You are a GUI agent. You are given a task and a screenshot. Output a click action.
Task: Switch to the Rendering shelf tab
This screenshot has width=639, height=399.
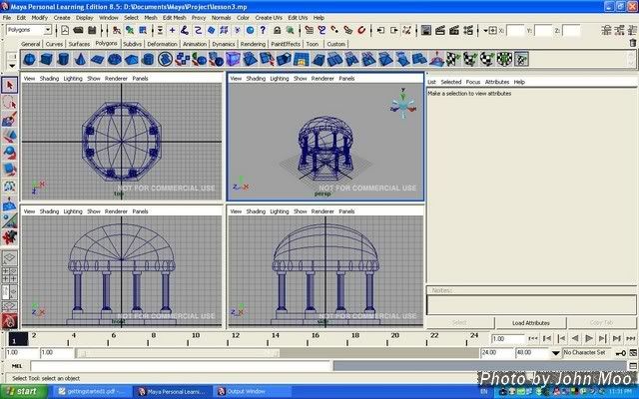[253, 44]
